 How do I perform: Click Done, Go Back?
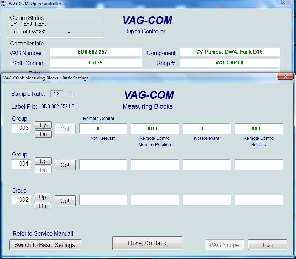coord(147,243)
